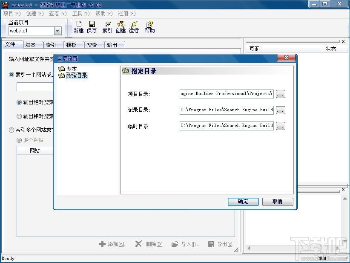Browse for 项目目录 with ... button
This screenshot has width=350, height=263.
[x=280, y=94]
